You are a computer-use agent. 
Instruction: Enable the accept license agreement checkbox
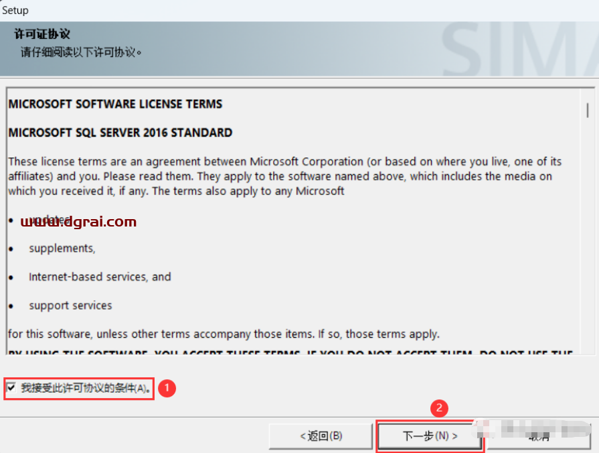click(12, 387)
